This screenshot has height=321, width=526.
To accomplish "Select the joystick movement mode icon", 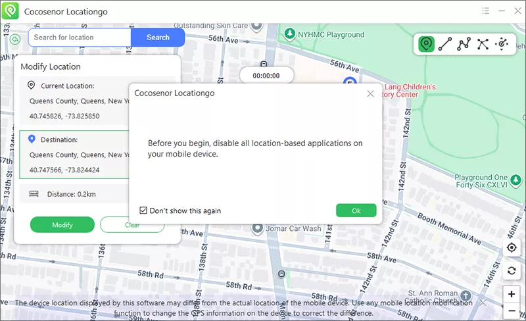I will (502, 44).
